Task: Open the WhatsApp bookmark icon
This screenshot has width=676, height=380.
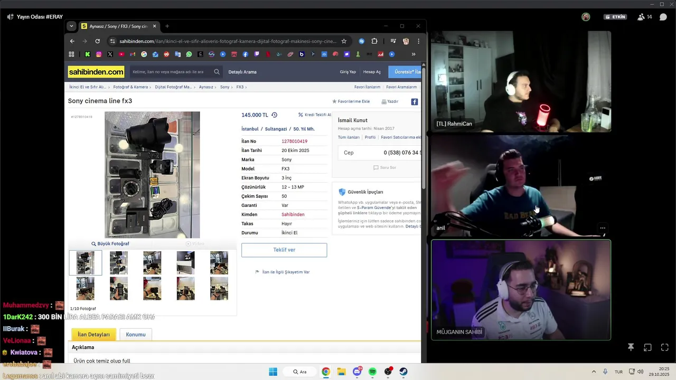Action: (189, 54)
